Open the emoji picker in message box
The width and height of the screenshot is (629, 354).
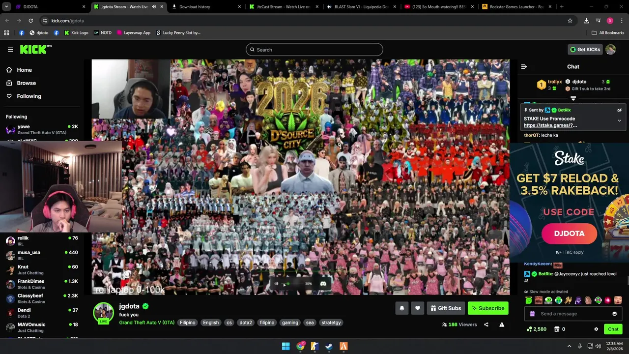coord(614,314)
